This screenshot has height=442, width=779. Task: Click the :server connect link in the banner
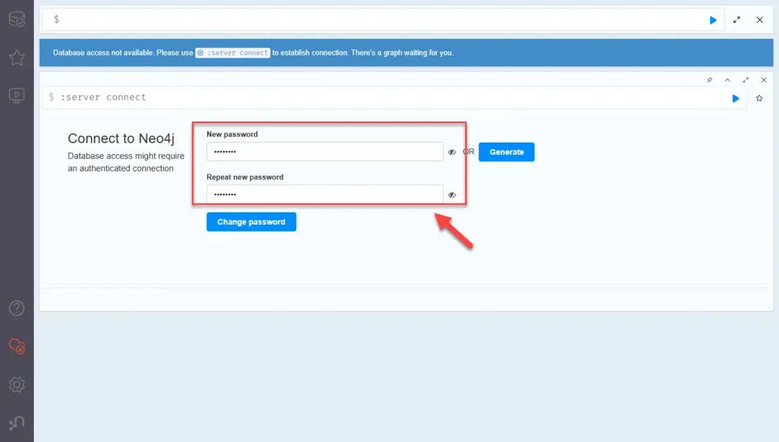click(x=232, y=53)
